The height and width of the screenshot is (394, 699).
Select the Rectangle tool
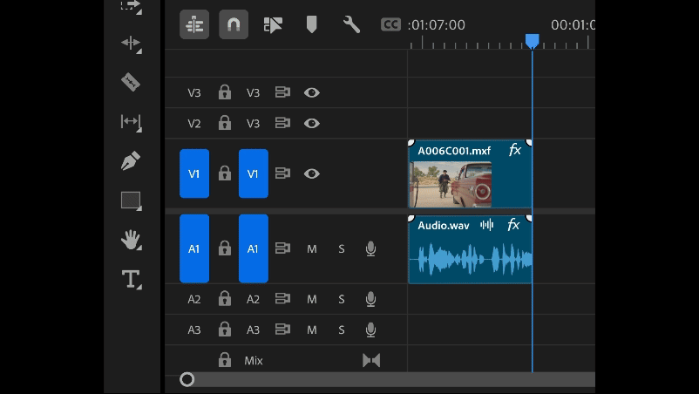pyautogui.click(x=131, y=200)
